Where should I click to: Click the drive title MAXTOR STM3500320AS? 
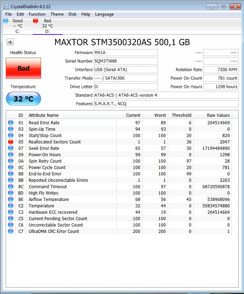[122, 42]
